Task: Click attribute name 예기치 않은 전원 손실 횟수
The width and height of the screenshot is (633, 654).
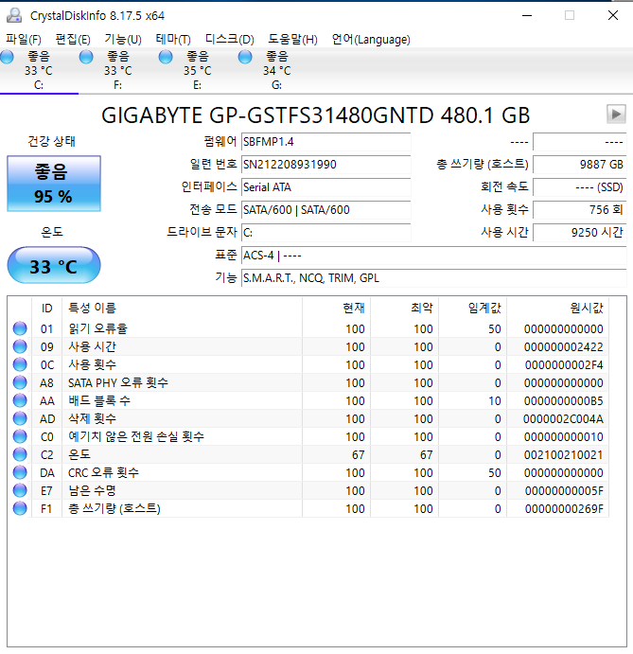Action: [x=136, y=436]
